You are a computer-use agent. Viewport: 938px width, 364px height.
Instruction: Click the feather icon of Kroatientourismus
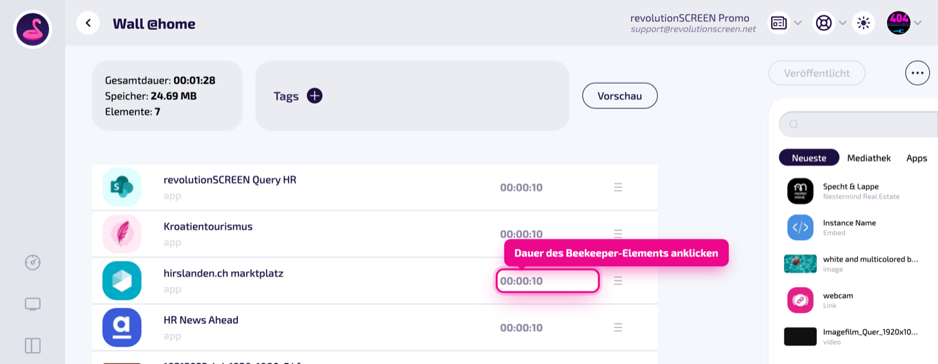click(122, 234)
